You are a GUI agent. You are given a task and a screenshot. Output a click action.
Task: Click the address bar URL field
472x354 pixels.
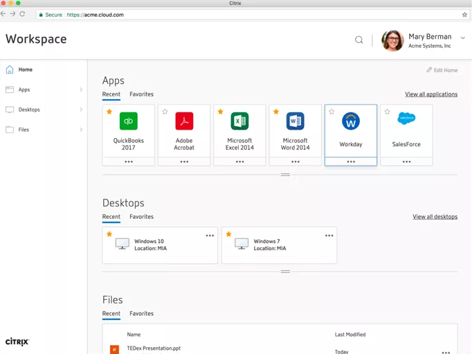point(253,15)
